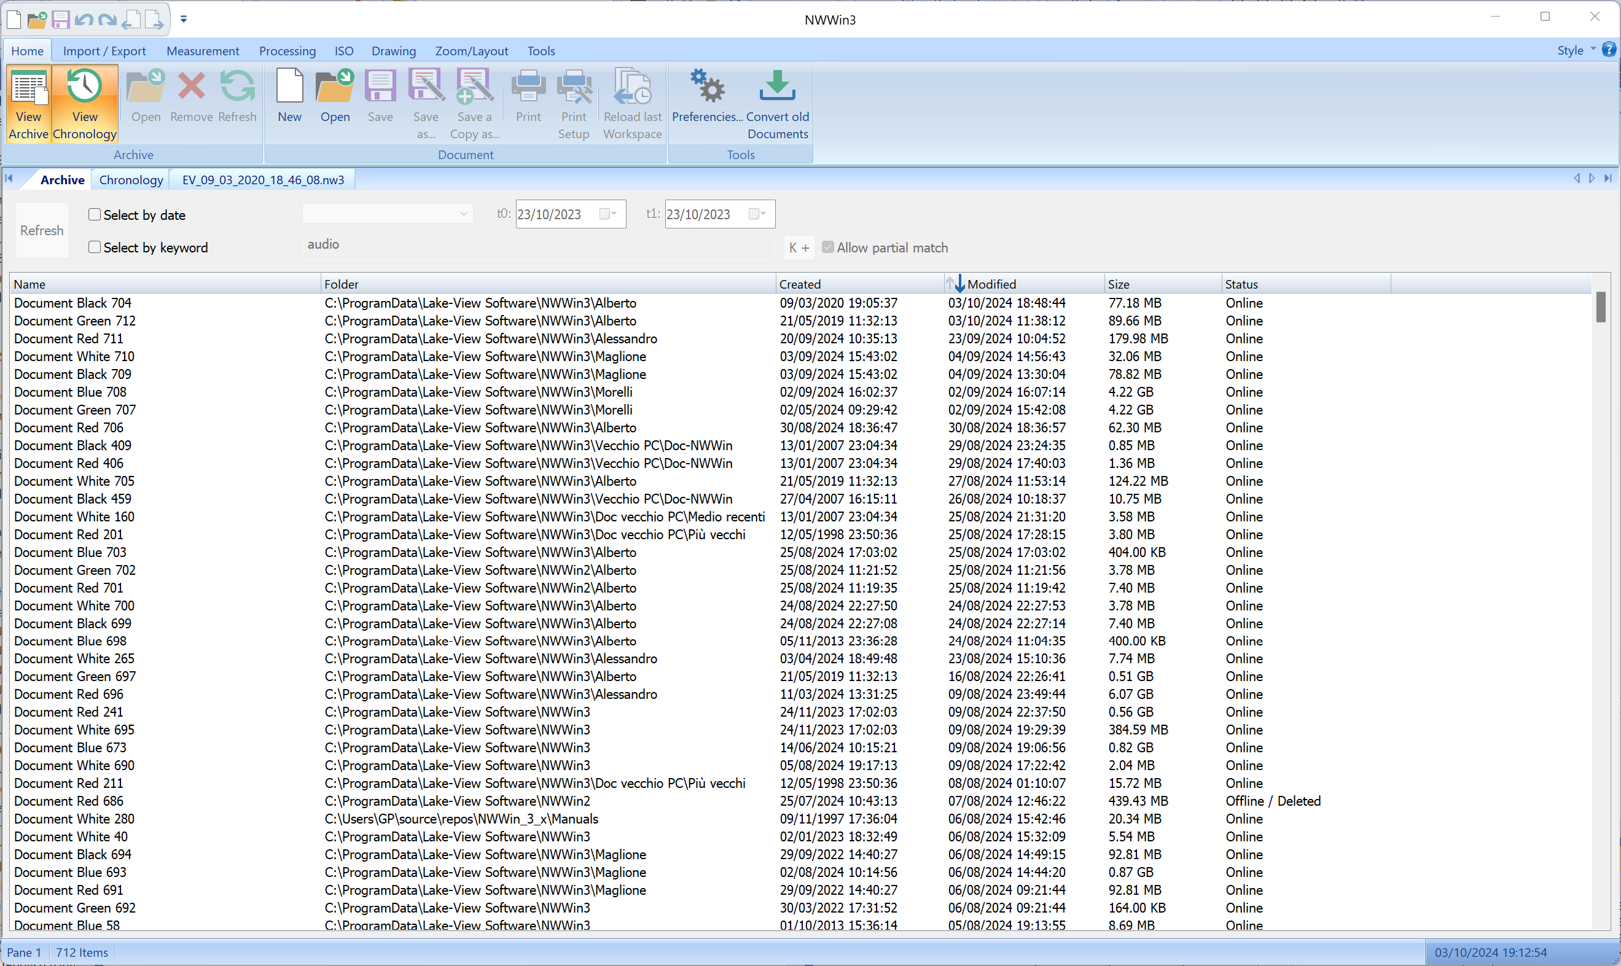1621x966 pixels.
Task: Click the vertical scrollbar thumb of the list
Action: pos(1601,307)
